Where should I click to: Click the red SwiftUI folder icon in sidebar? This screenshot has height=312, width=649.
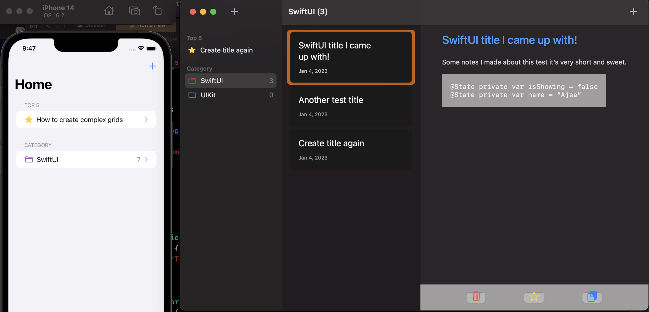tap(192, 81)
